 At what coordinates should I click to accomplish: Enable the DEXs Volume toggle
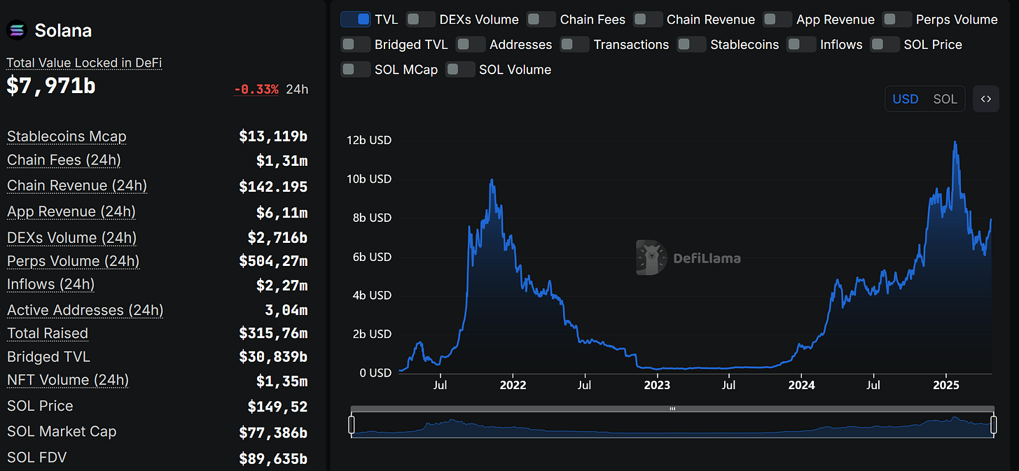click(x=420, y=19)
